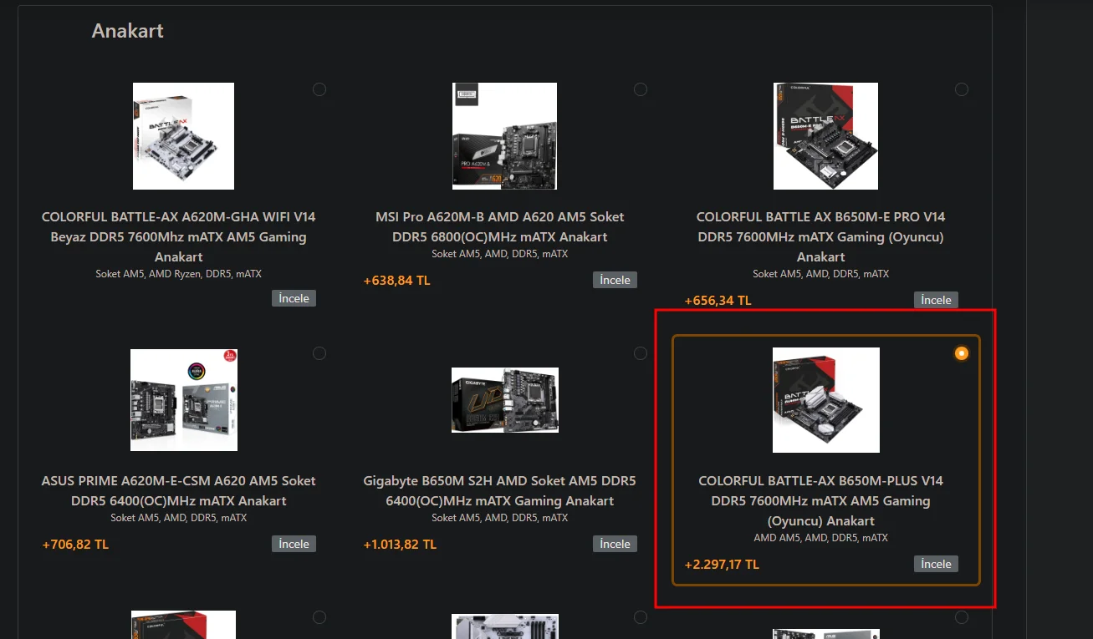1093x639 pixels.
Task: Click the +656,34 TL price
Action: [718, 301]
